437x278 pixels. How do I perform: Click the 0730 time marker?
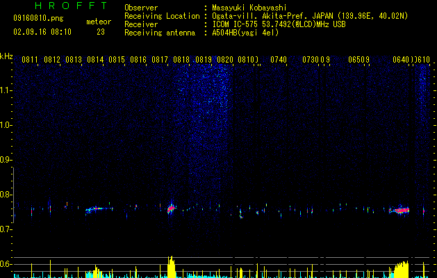tap(311, 60)
